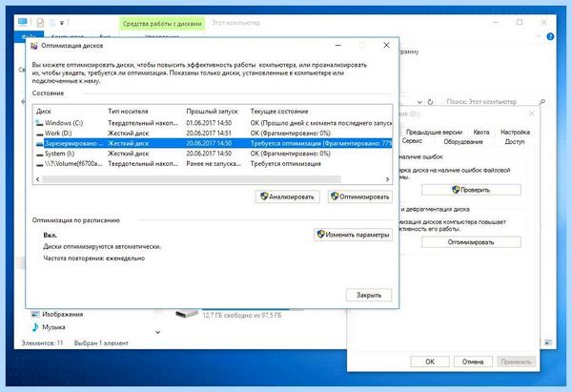The height and width of the screenshot is (392, 572).
Task: Minimize the Explorer window
Action: (x=496, y=22)
